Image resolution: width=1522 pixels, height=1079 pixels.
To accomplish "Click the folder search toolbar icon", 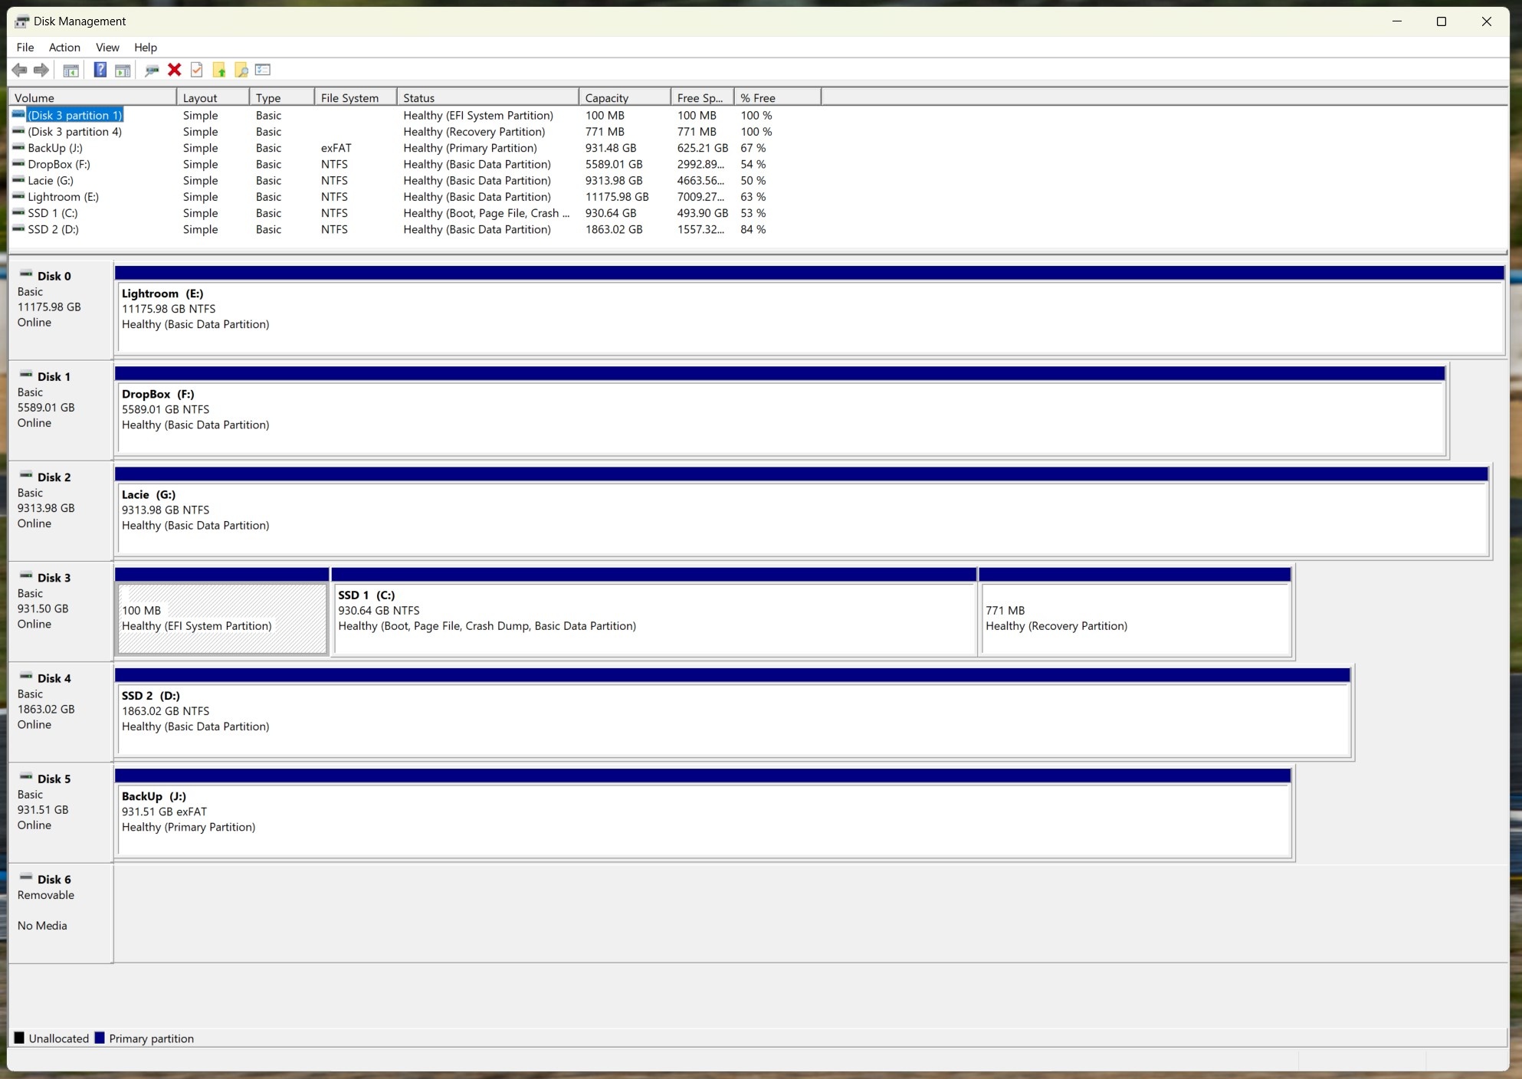I will tap(241, 70).
